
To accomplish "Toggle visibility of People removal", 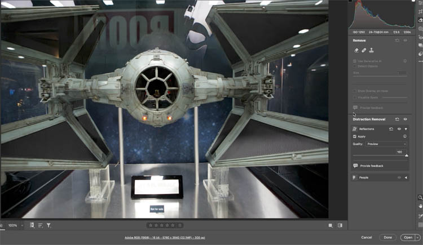I will [399, 177].
